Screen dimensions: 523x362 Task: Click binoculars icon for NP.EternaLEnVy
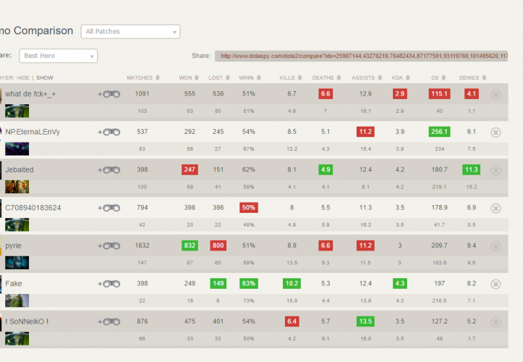[111, 132]
